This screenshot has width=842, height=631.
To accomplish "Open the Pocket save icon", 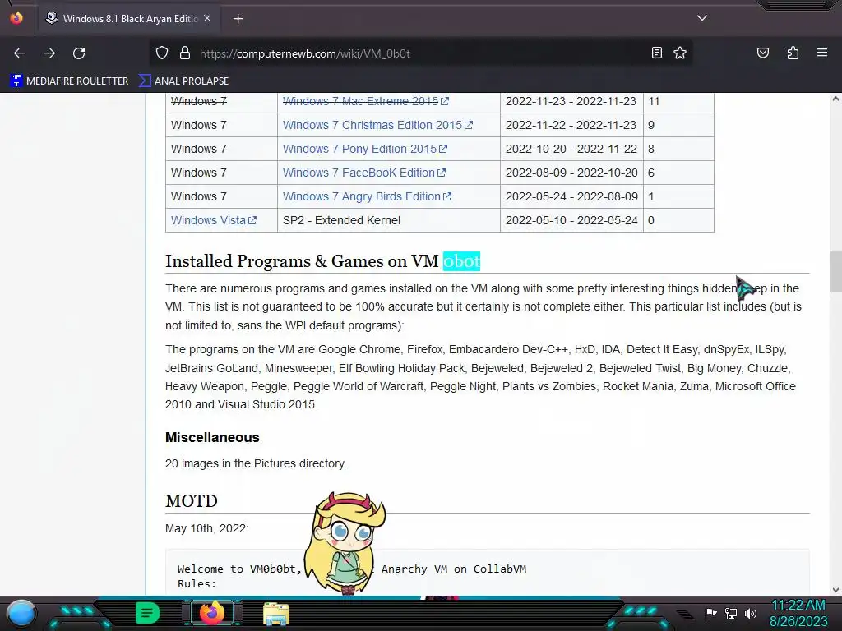I will pos(763,53).
